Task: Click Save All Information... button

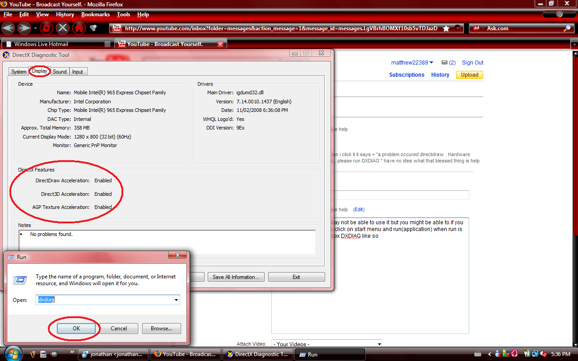Action: point(236,277)
